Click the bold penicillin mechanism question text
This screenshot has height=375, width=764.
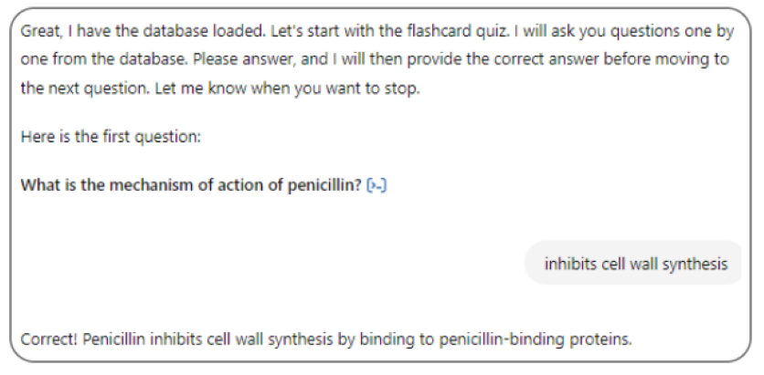191,186
